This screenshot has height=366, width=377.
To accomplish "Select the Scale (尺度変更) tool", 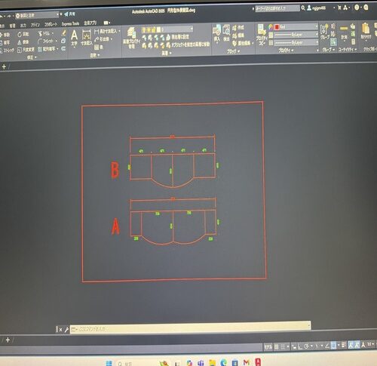I will click(26, 50).
